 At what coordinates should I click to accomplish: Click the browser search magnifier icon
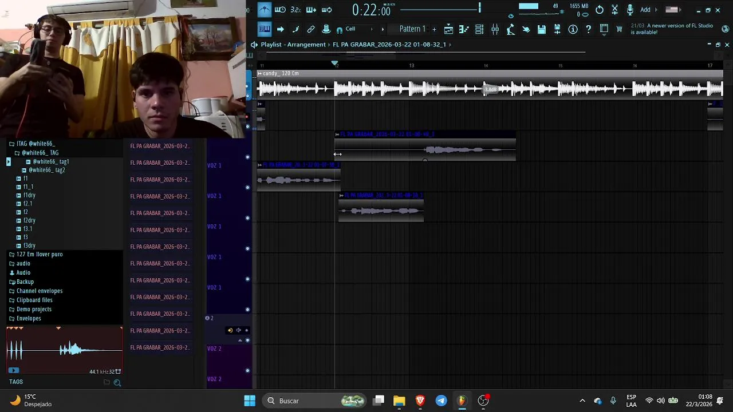(117, 382)
